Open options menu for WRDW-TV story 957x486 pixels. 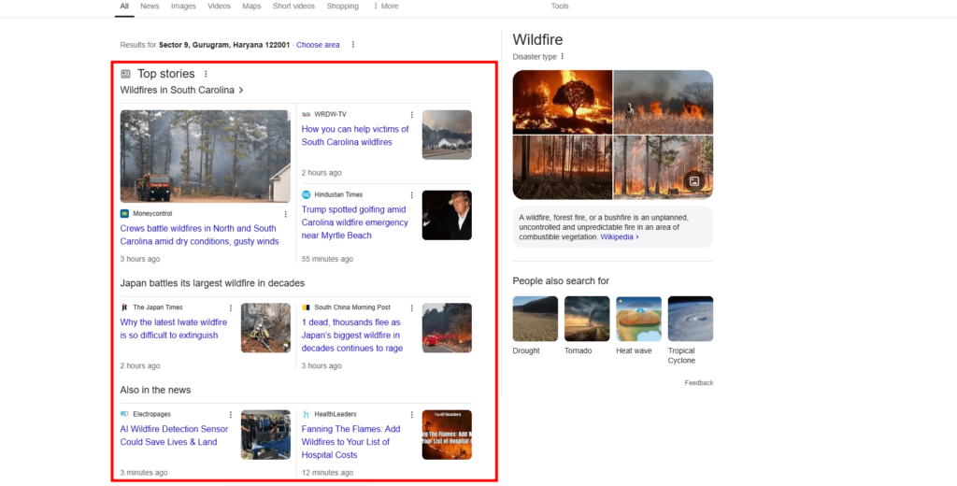[x=412, y=115]
